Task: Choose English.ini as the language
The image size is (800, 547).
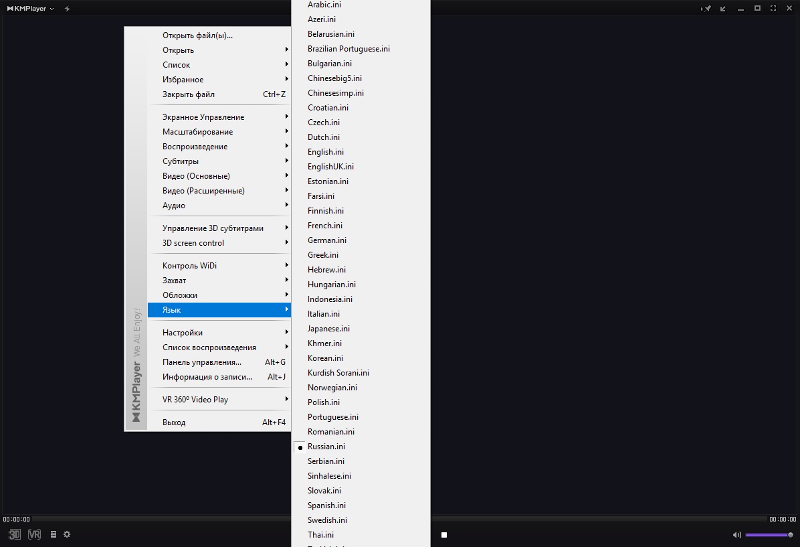Action: [325, 152]
